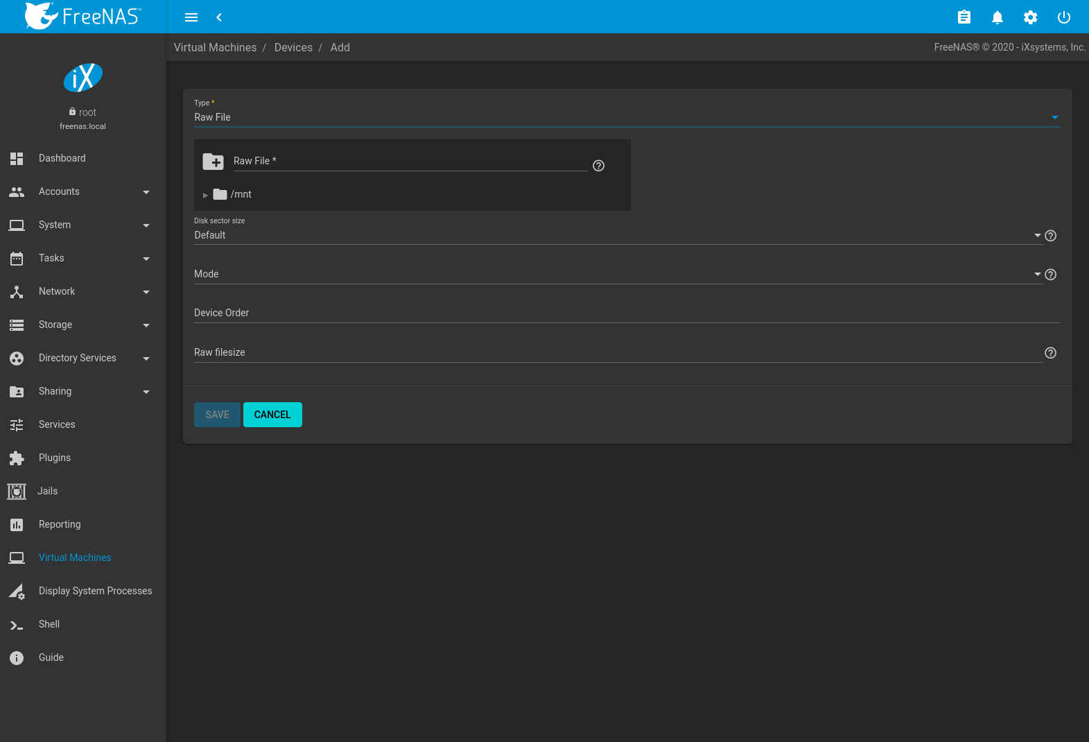1089x742 pixels.
Task: Open the Mode dropdown
Action: point(617,275)
